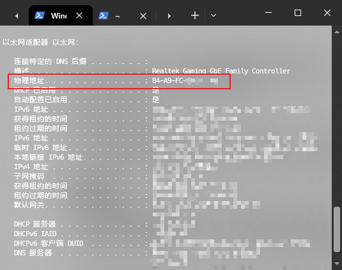The width and height of the screenshot is (342, 270).
Task: Click the vertical scrollbar thumb
Action: [337, 229]
